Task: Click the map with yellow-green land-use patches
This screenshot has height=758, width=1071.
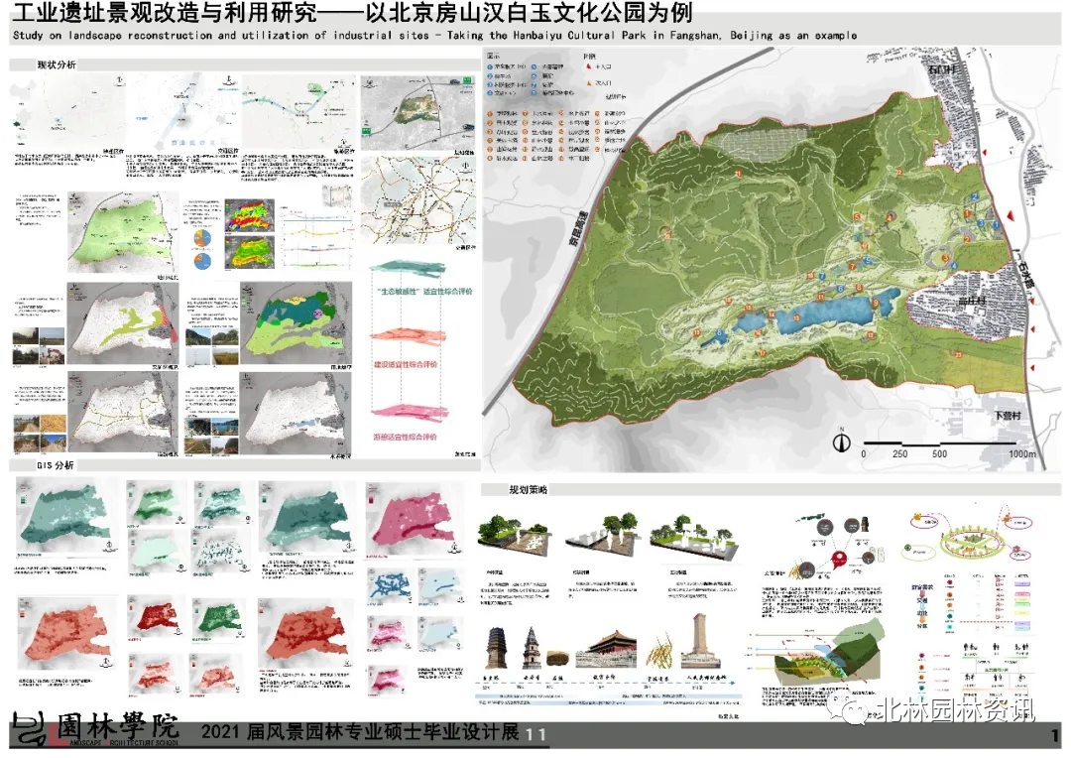Action: [122, 323]
